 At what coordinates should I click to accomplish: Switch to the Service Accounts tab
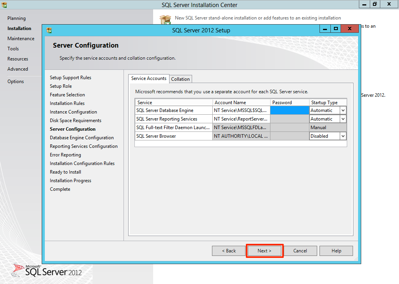tap(148, 78)
